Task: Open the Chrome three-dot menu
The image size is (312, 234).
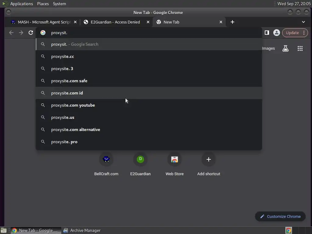Action: coord(304,33)
